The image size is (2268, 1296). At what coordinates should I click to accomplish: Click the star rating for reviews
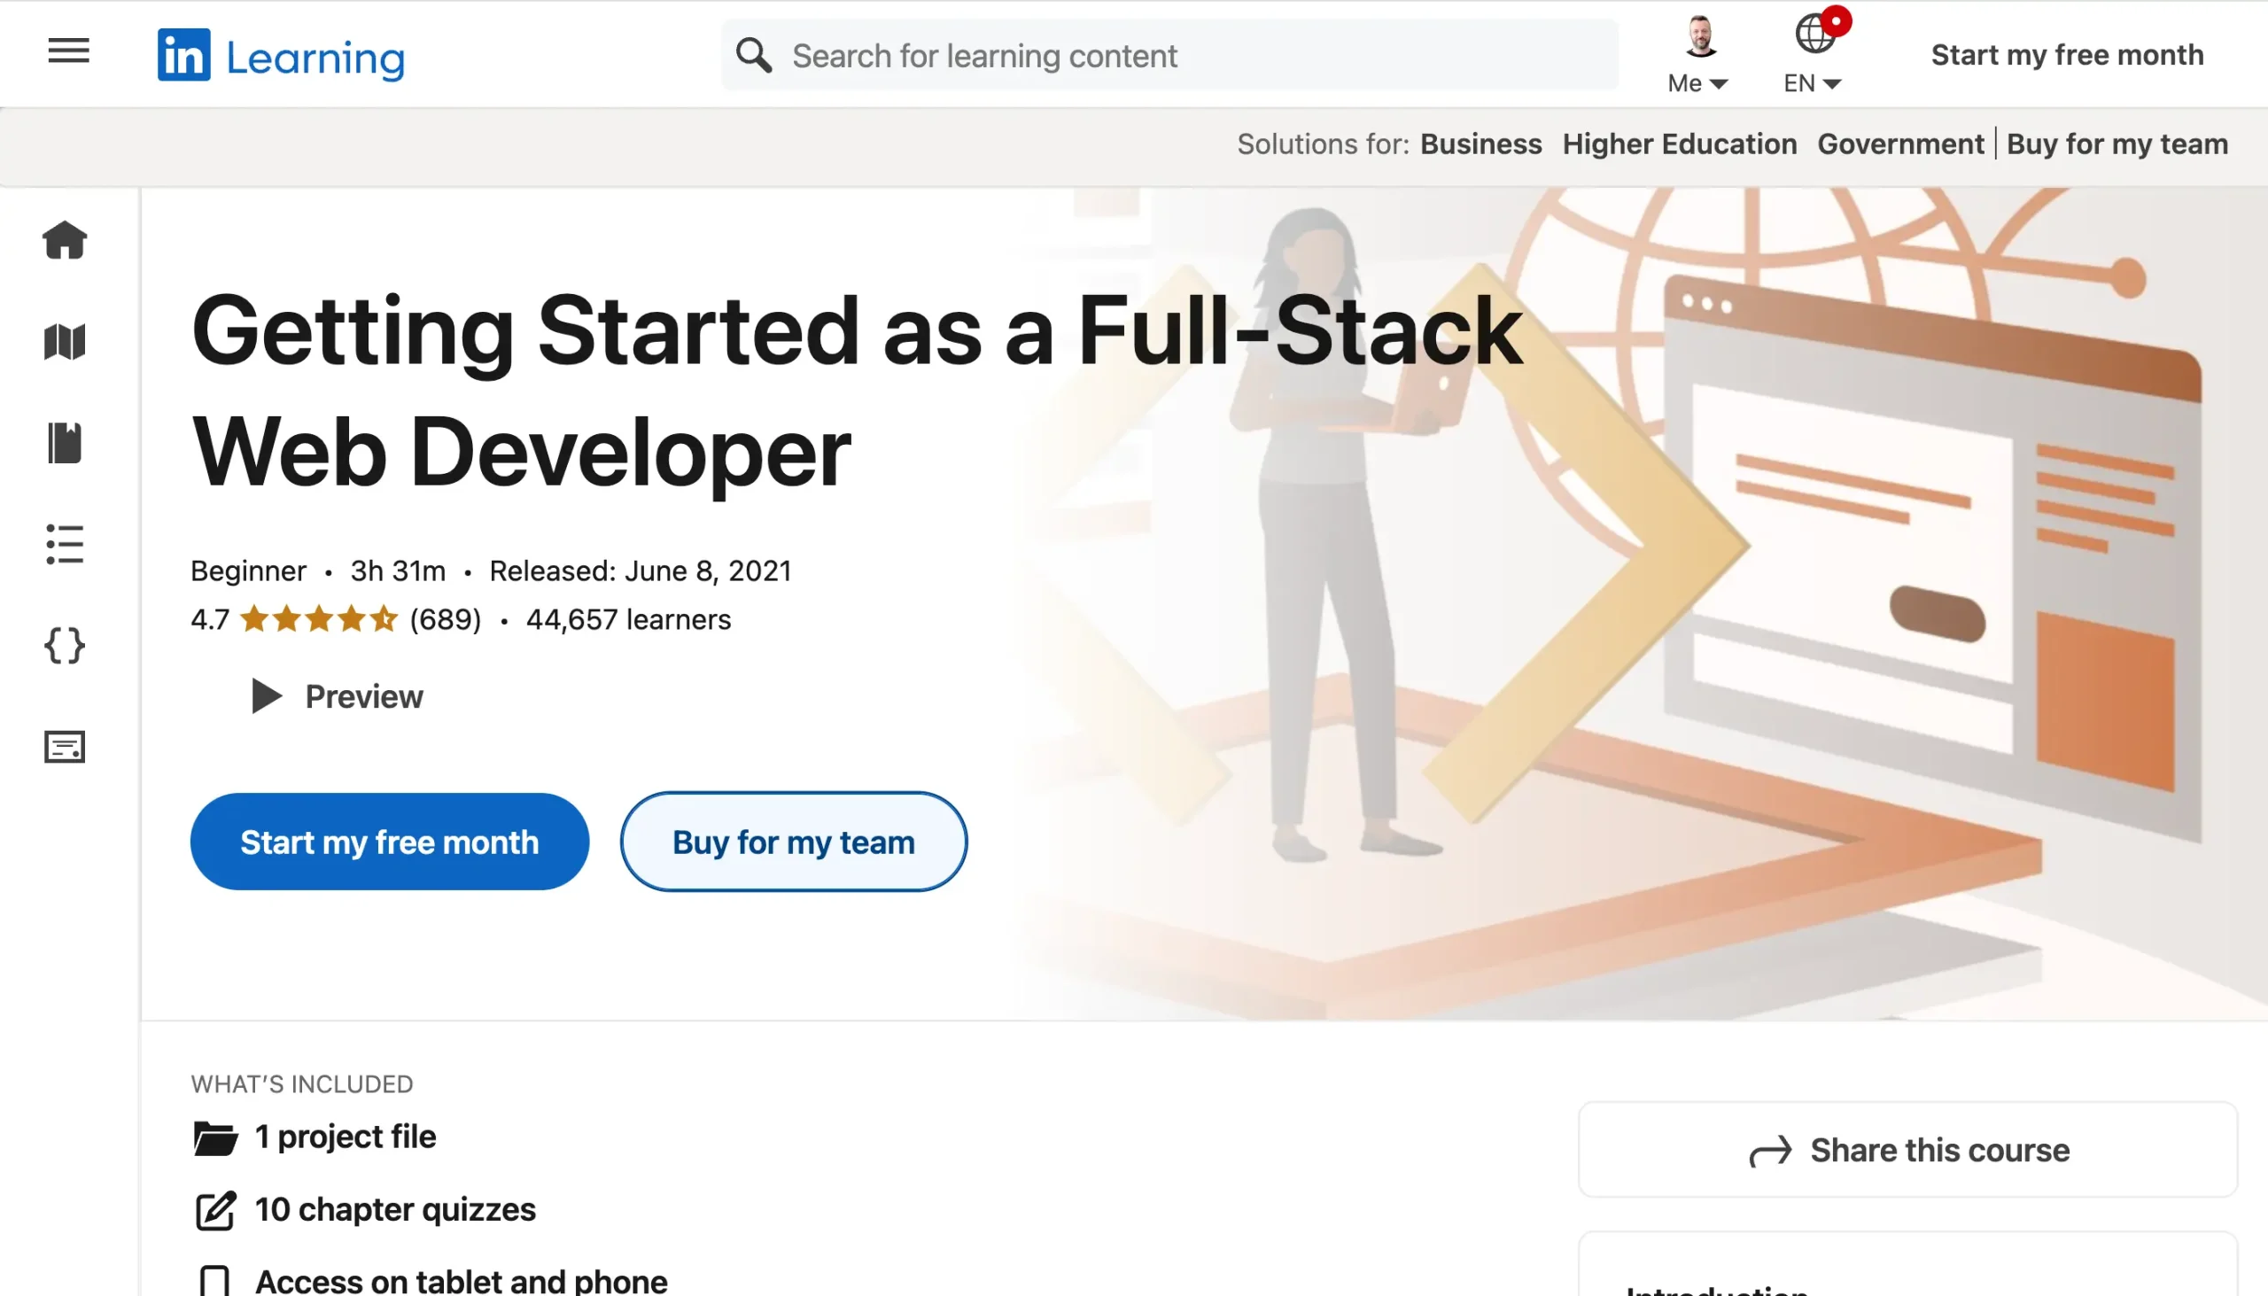pos(319,618)
